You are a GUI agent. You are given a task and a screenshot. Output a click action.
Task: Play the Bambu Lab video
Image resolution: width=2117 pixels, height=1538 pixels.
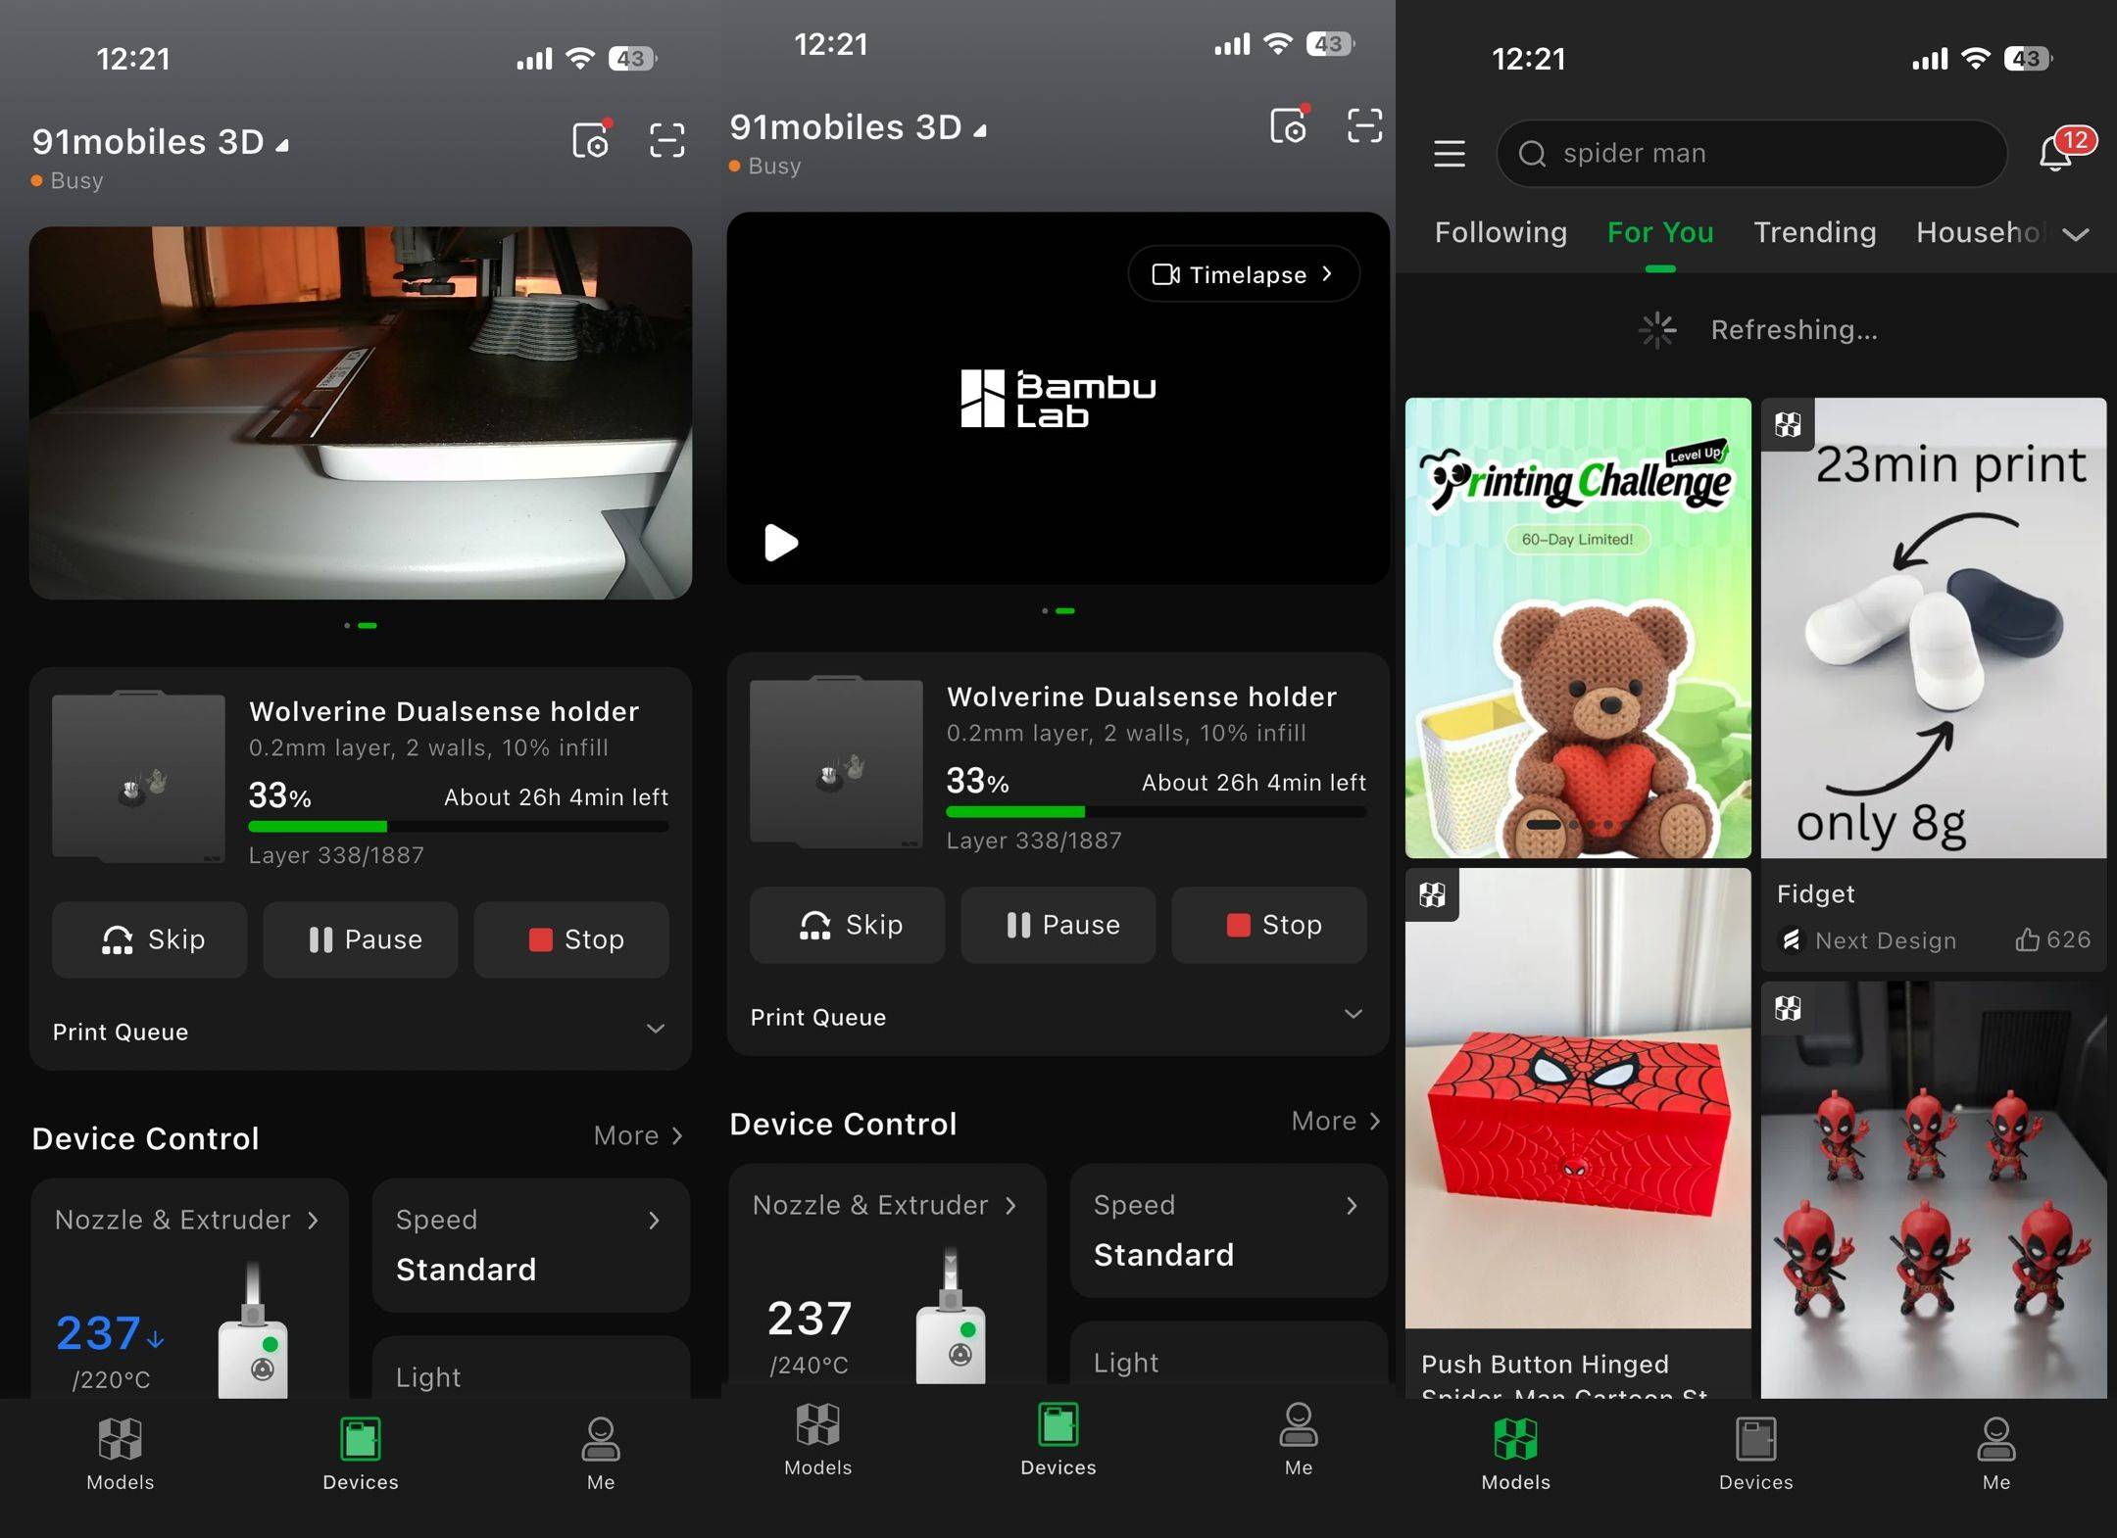(781, 542)
